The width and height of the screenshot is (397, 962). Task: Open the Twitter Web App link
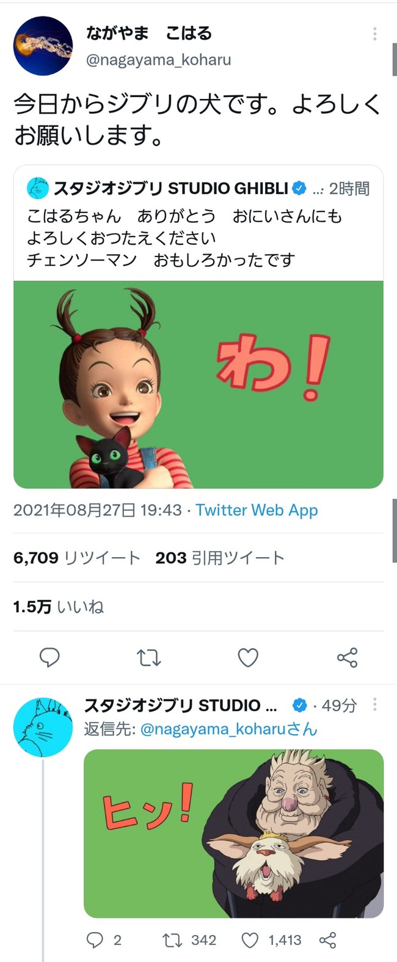coord(257,510)
